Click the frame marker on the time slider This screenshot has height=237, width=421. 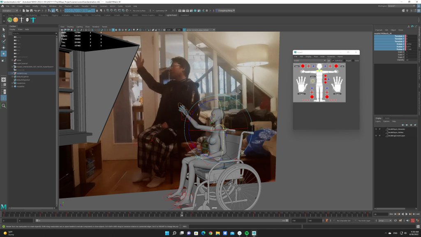coord(182,214)
